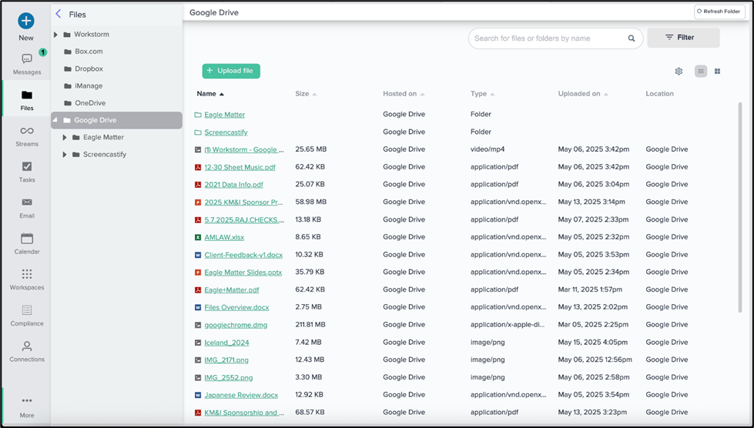The height and width of the screenshot is (428, 754).
Task: Click the back chevron beside Files
Action: tap(59, 14)
